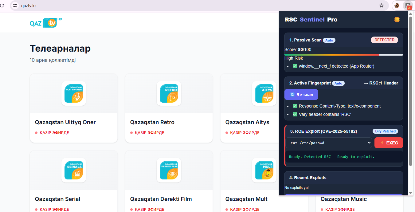Click the green check beside window.__next_f detected
The height and width of the screenshot is (212, 415).
coord(295,66)
